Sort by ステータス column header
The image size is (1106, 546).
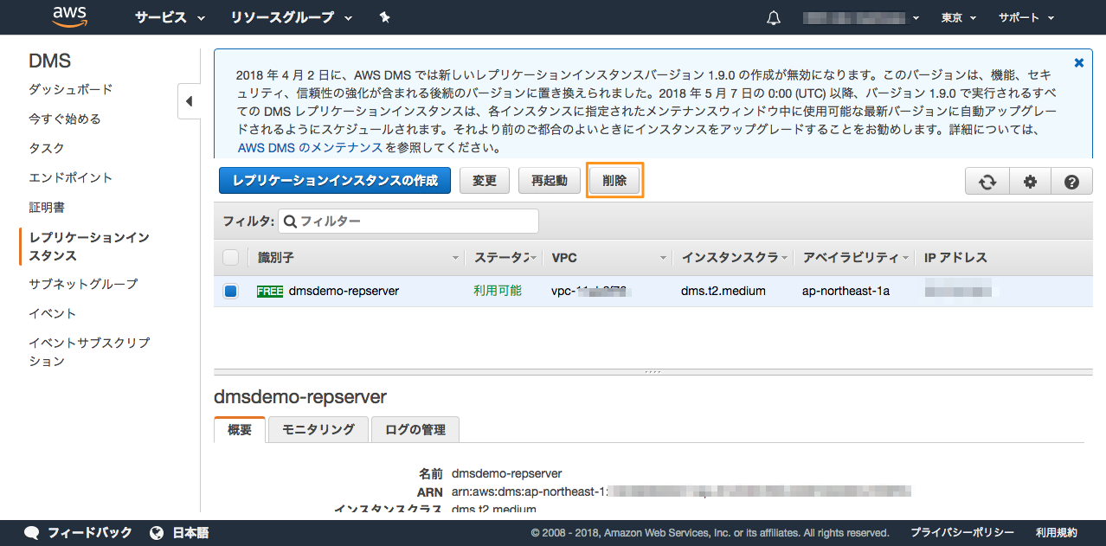pyautogui.click(x=504, y=257)
